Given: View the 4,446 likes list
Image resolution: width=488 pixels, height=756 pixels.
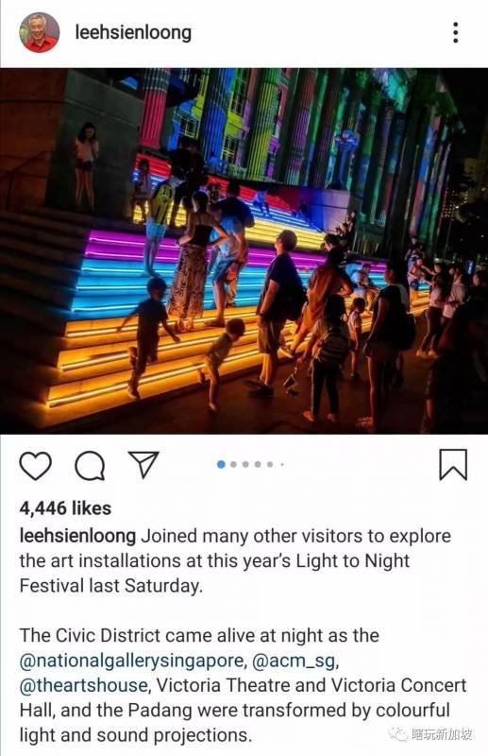Looking at the screenshot, I should coord(65,508).
